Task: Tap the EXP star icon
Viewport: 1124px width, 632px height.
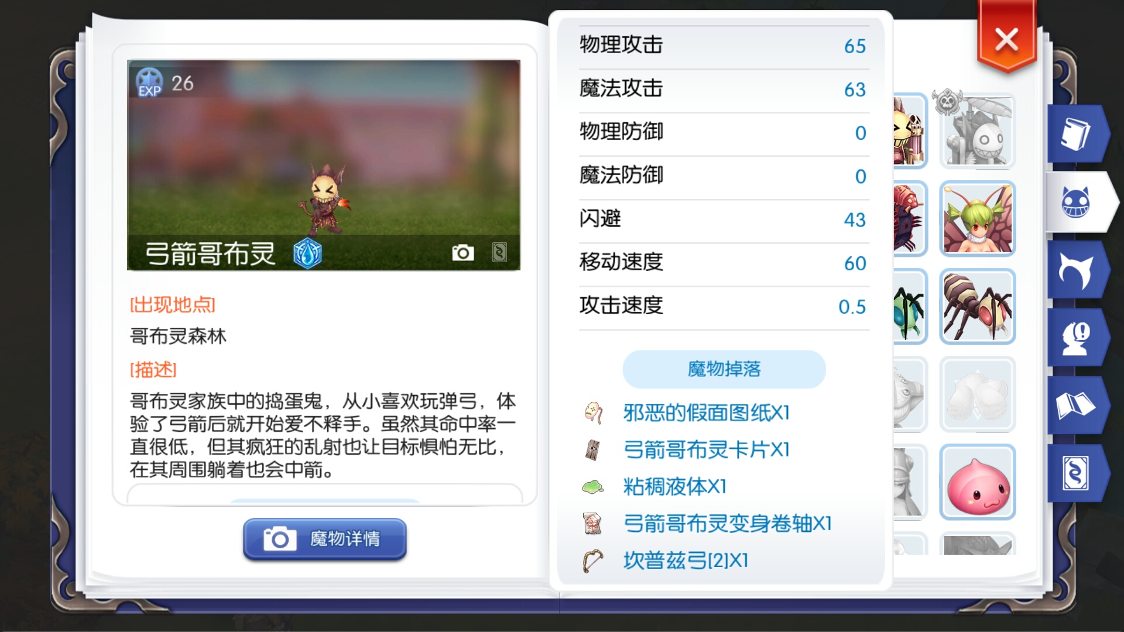Action: click(149, 83)
